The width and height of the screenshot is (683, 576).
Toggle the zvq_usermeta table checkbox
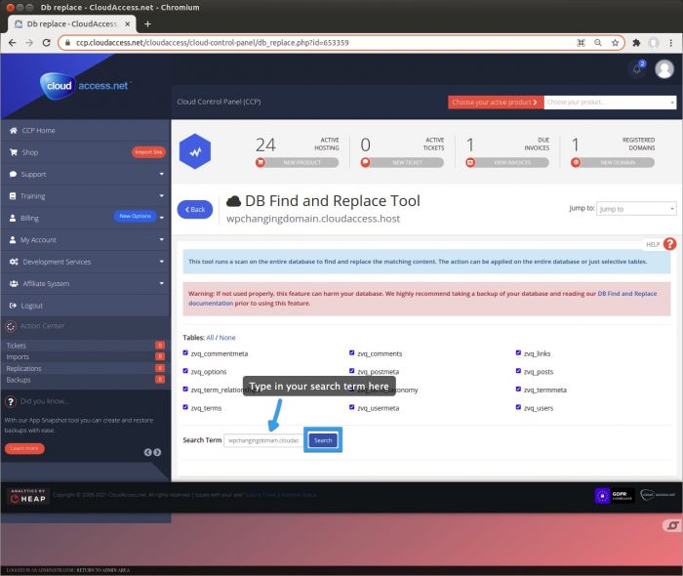click(x=352, y=407)
